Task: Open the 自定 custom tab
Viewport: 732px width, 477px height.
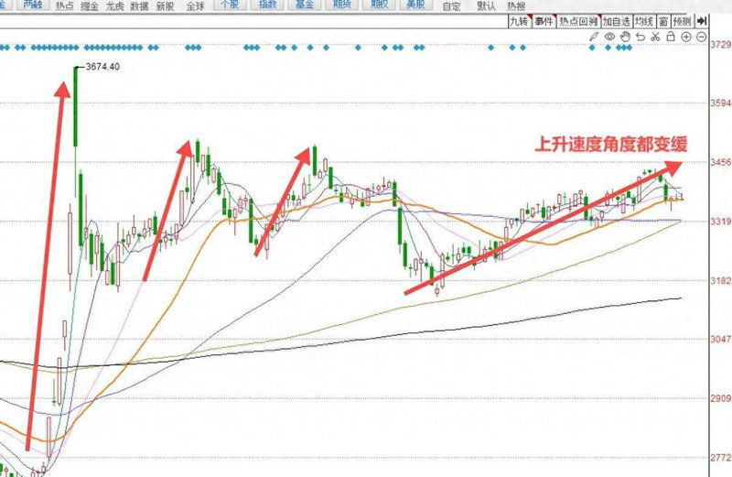Action: [451, 6]
